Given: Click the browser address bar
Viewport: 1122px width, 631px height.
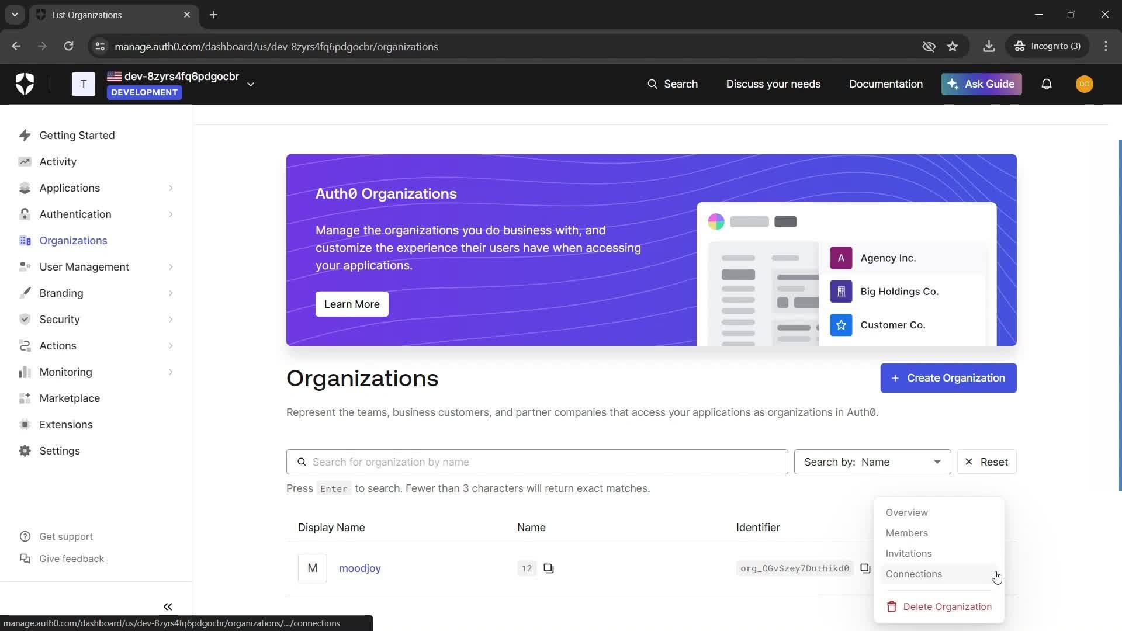Looking at the screenshot, I should [503, 46].
